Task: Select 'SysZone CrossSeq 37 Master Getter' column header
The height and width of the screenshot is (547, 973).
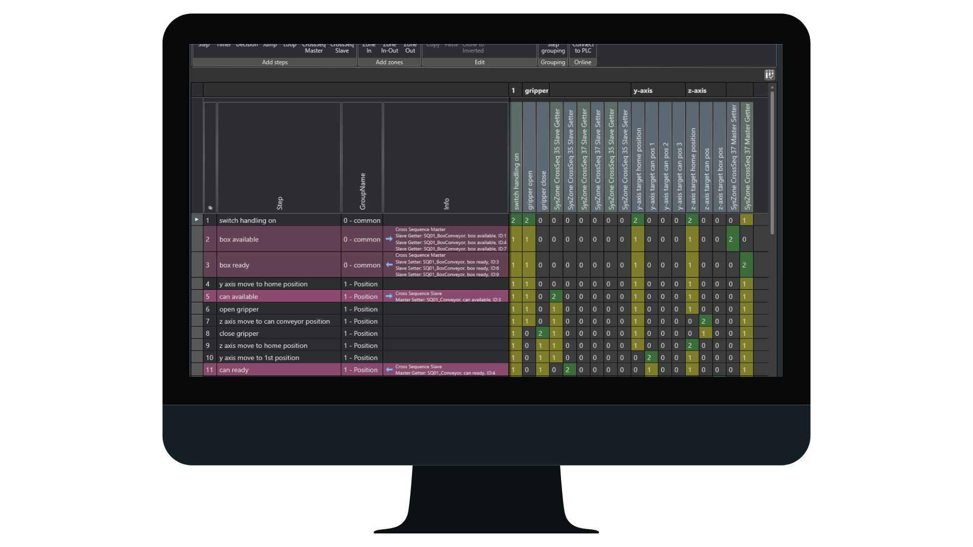Action: [x=747, y=157]
